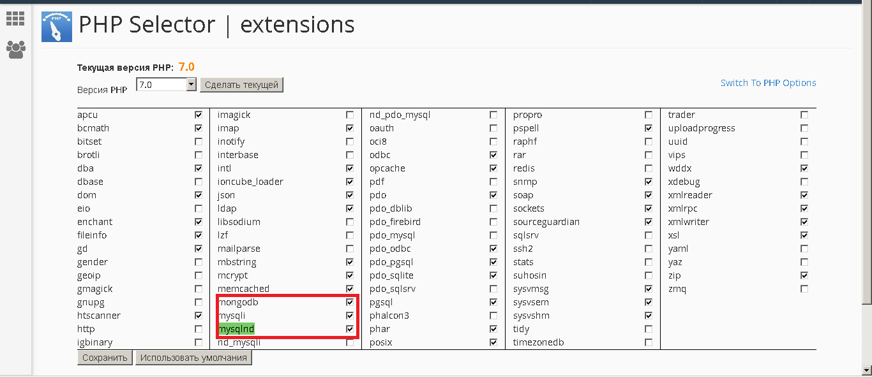Check the suhosin extension checkbox
The width and height of the screenshot is (872, 378).
tap(649, 275)
